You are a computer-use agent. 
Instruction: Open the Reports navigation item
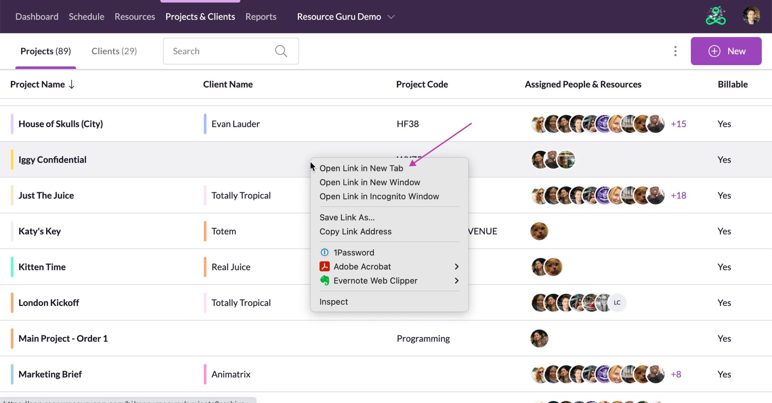pos(261,17)
